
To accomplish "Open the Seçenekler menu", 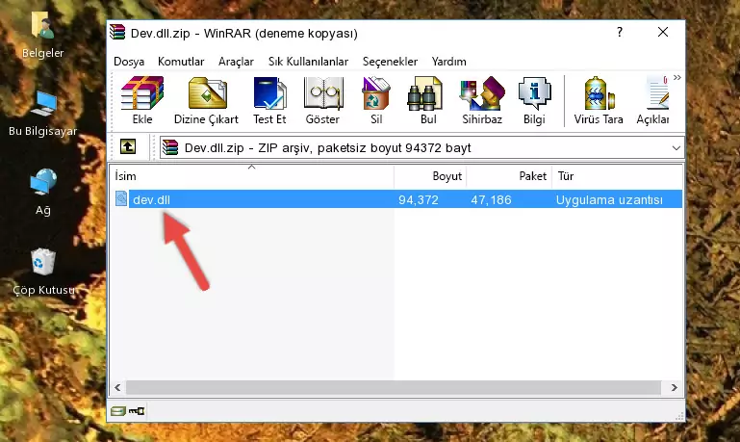I will [390, 62].
